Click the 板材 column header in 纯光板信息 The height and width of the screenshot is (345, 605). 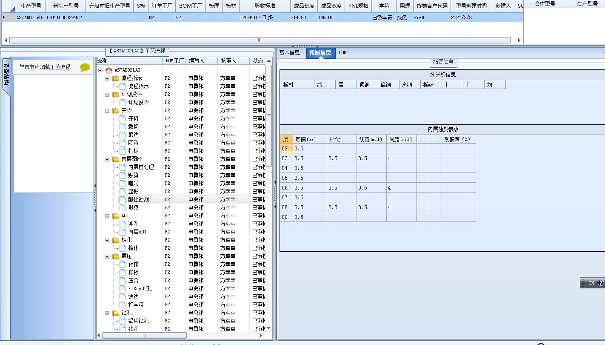pyautogui.click(x=297, y=85)
